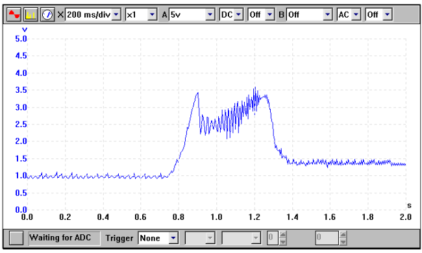Increase the second trigger delay spinner value

tap(343, 235)
